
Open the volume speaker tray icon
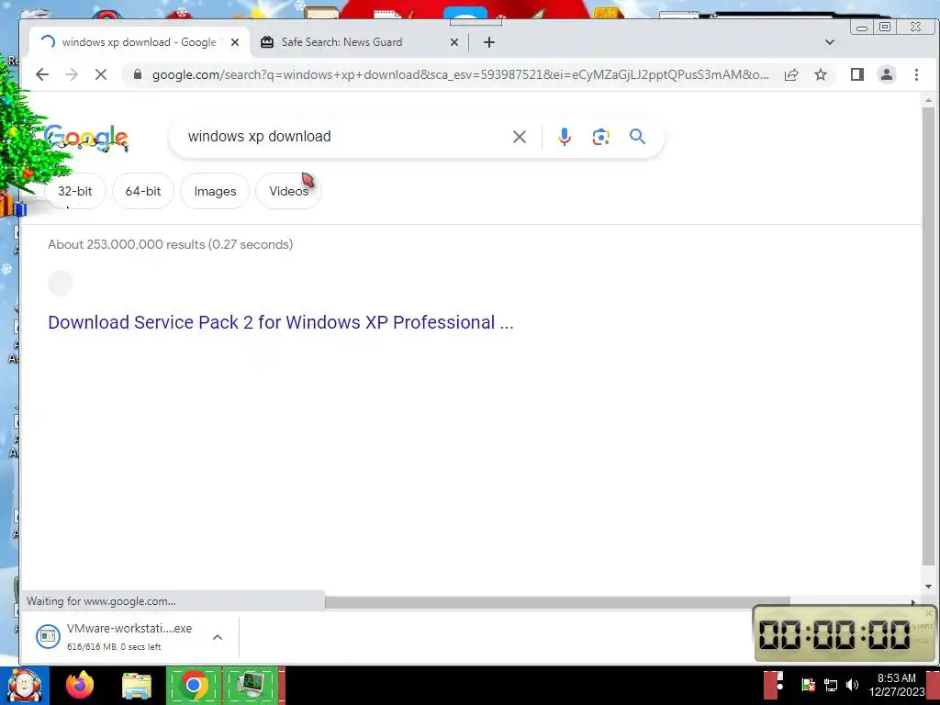852,685
